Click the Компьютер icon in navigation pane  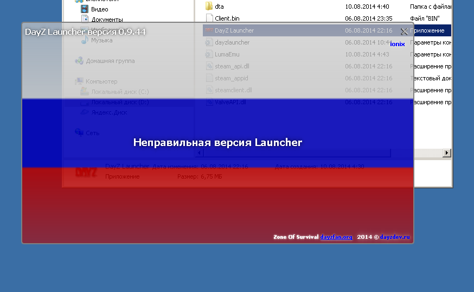coord(79,81)
